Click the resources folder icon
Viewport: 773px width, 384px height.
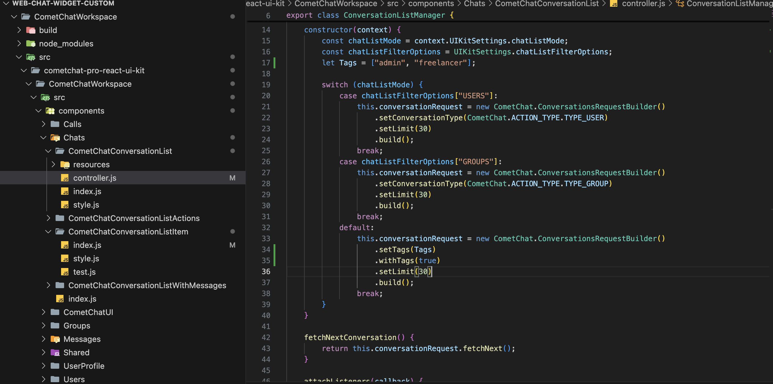click(65, 165)
